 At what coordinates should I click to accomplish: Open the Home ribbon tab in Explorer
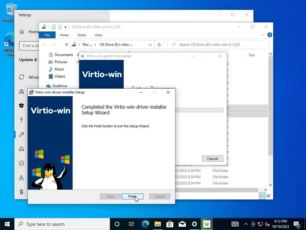click(64, 35)
